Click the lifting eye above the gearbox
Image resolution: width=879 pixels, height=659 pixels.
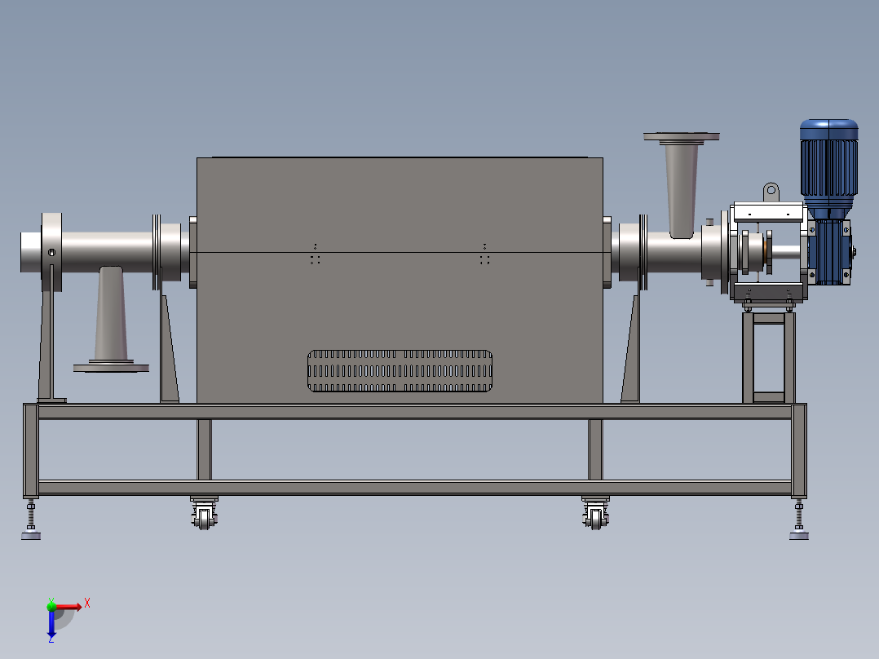pyautogui.click(x=771, y=192)
